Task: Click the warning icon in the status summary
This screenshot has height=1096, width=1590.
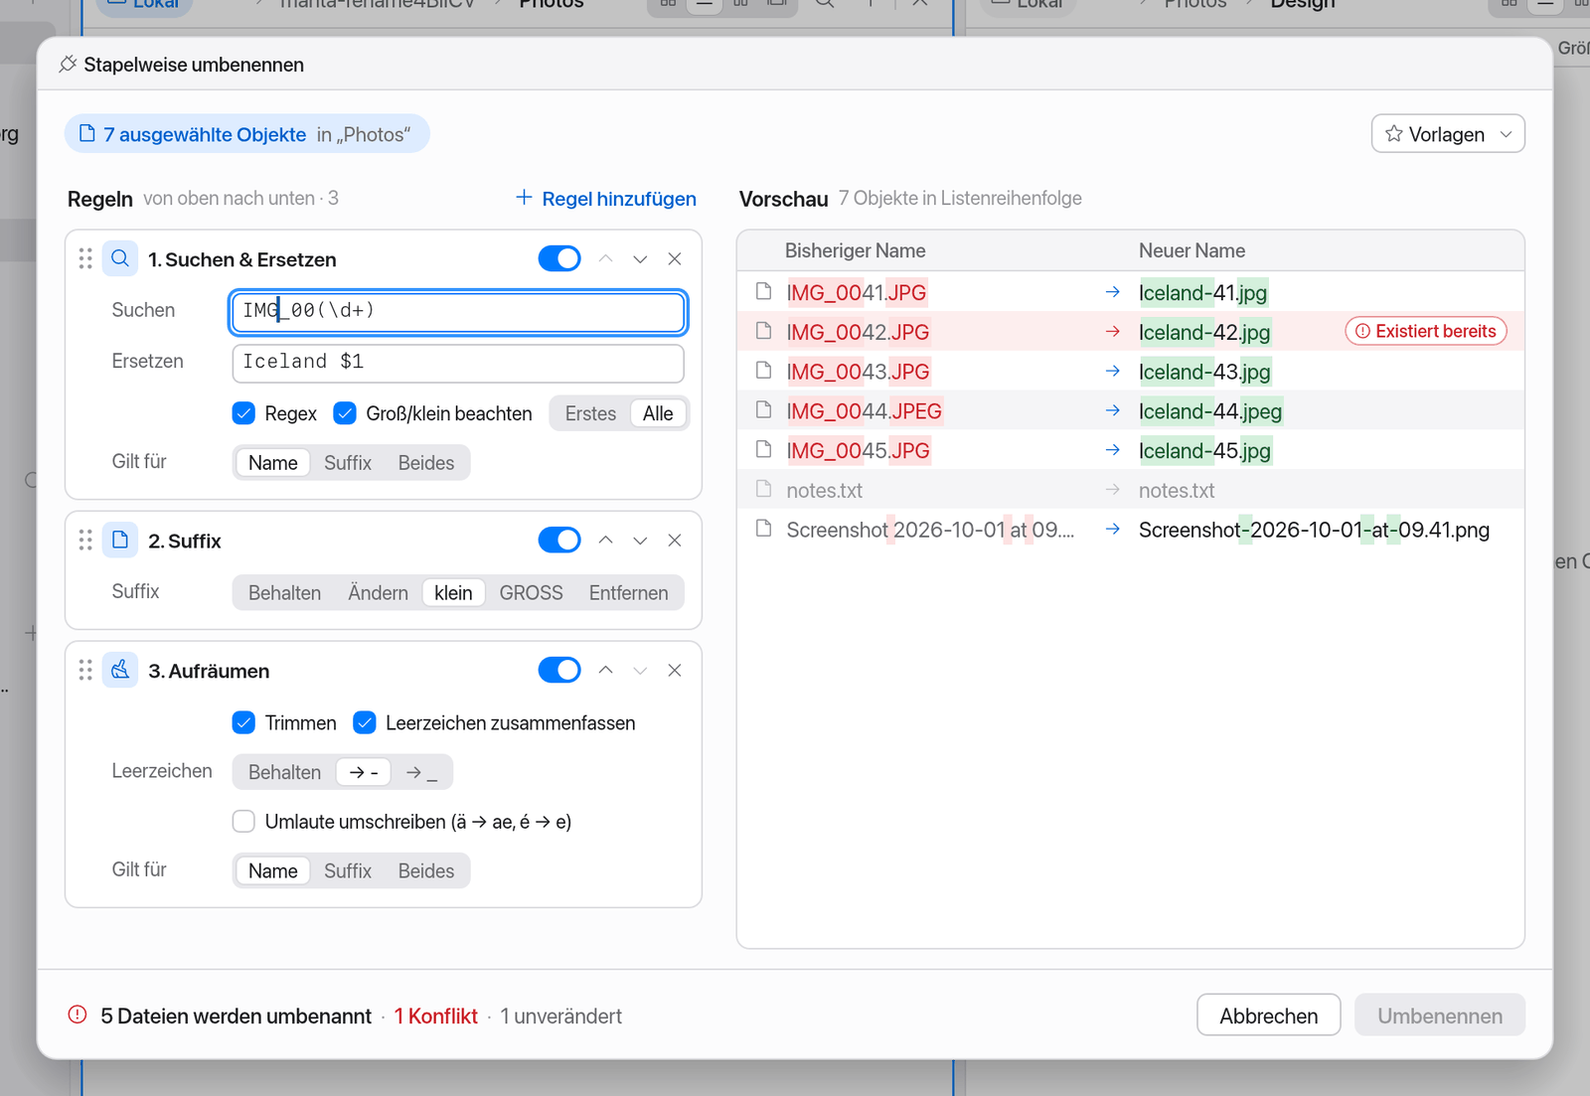Action: click(78, 1015)
